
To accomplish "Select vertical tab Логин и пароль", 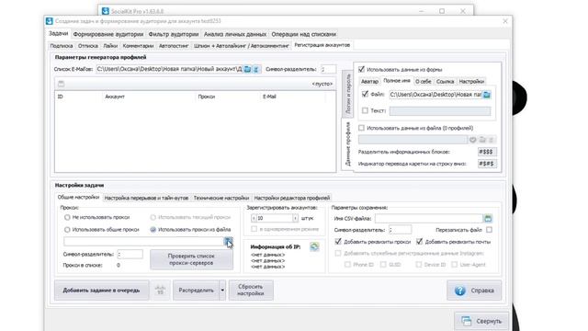I will 347,94.
